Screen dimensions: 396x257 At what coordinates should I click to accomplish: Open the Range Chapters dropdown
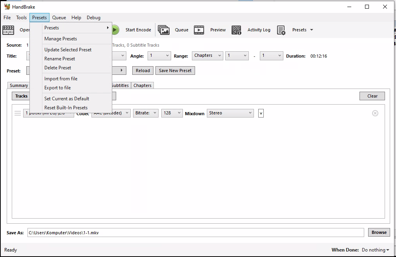click(x=207, y=55)
